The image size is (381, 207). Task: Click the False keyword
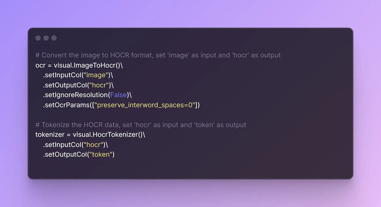pos(119,95)
